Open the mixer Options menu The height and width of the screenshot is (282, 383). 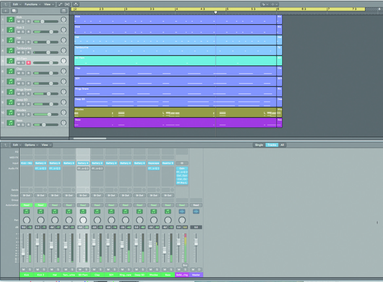31,145
